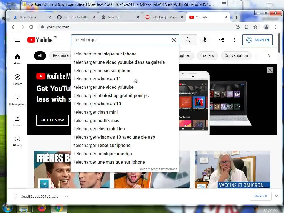This screenshot has width=284, height=213.
Task: Click the youtube.com address bar
Action: [x=136, y=27]
